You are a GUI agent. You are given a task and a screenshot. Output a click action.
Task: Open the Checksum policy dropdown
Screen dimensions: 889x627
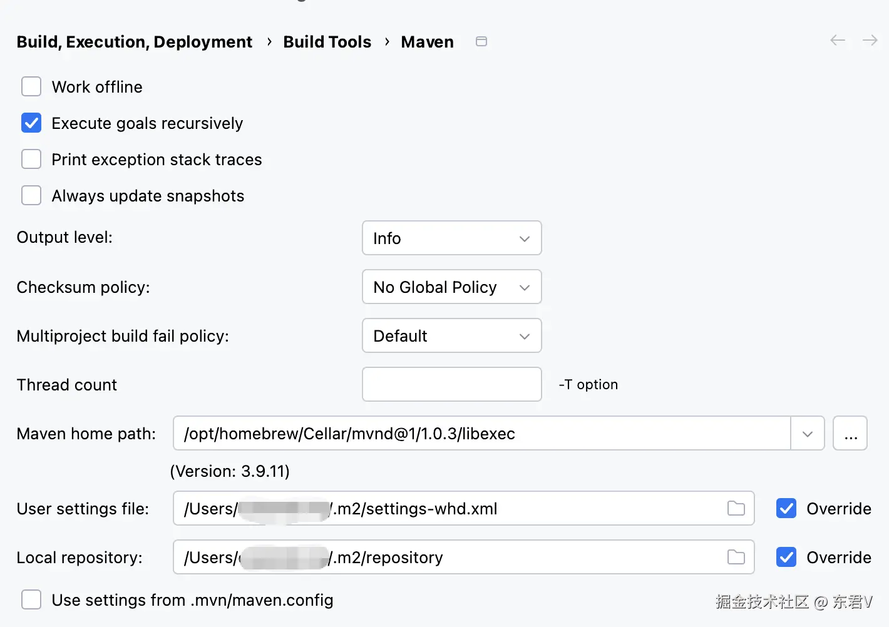451,287
